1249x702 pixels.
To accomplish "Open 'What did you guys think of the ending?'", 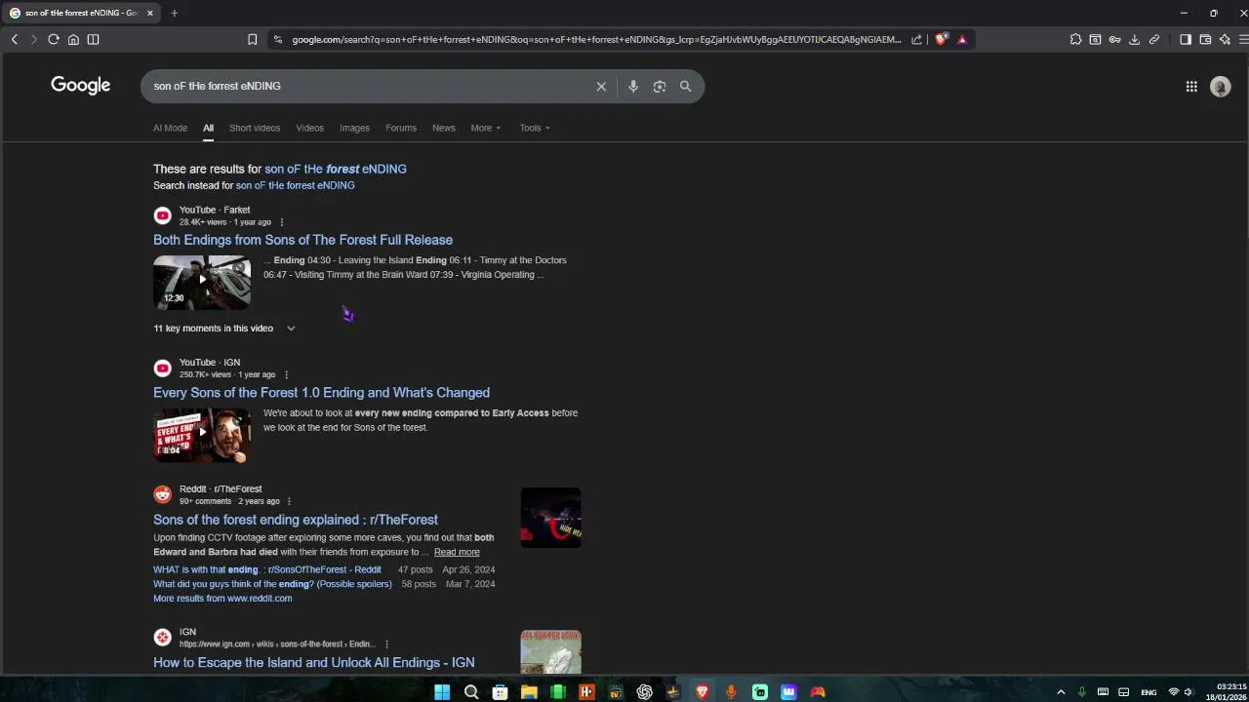I will coord(272,584).
